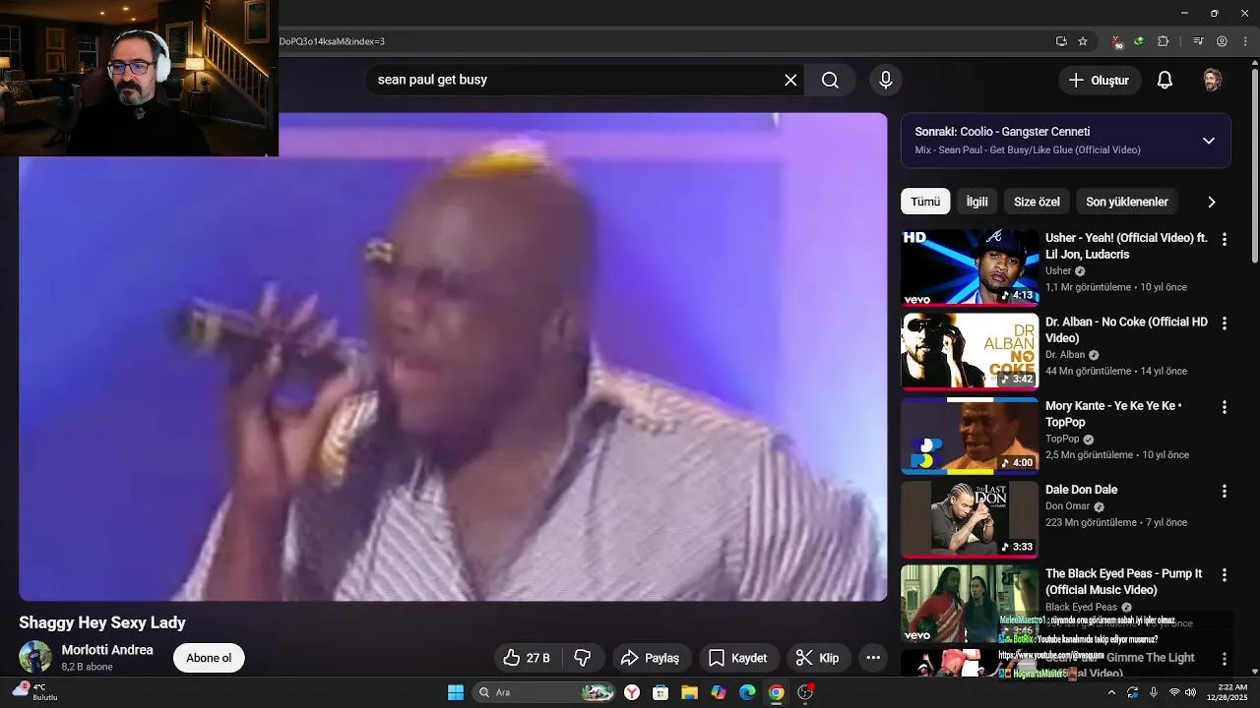This screenshot has width=1260, height=708.
Task: Click the Dr. Alban channel name
Action: [1065, 355]
